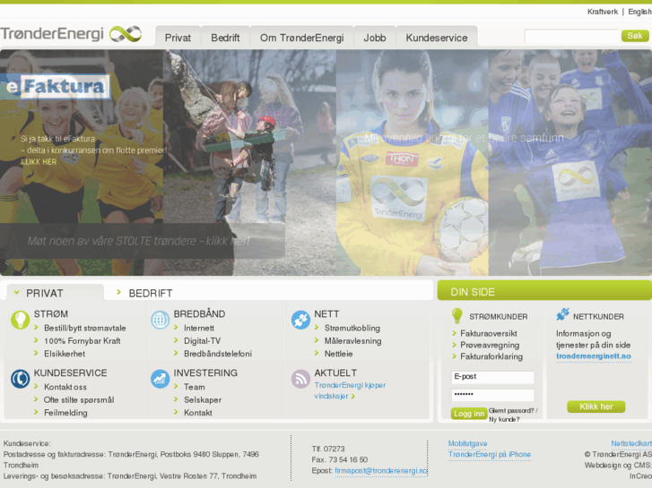Open the Digital-TV link
Viewport: 652px width, 488px height.
click(x=202, y=341)
